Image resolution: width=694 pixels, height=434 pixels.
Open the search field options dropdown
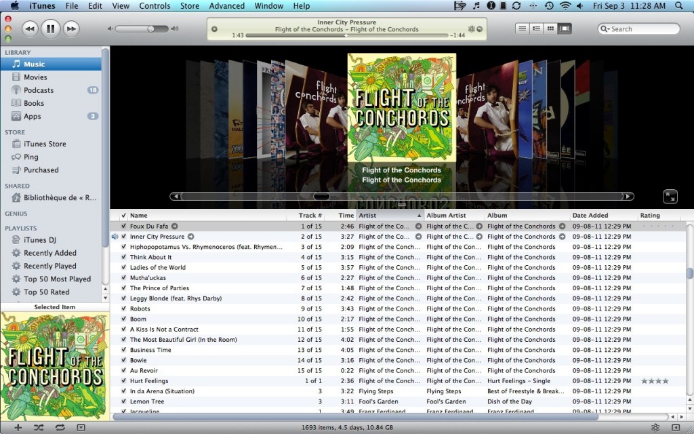[605, 28]
